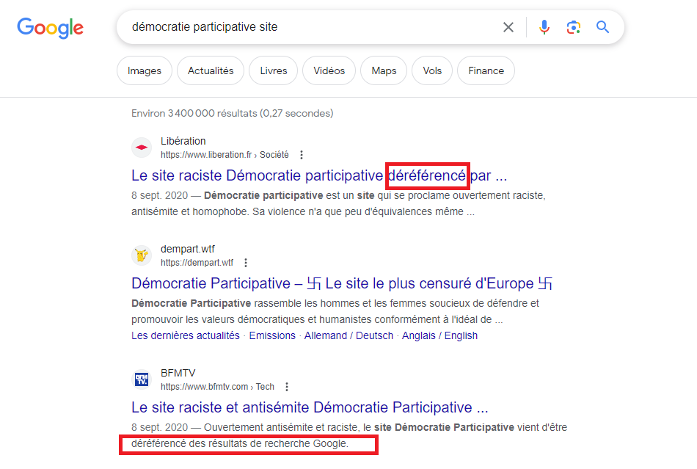Screen dimensions: 697x469
Task: Open Google Lens image search
Action: [x=573, y=27]
